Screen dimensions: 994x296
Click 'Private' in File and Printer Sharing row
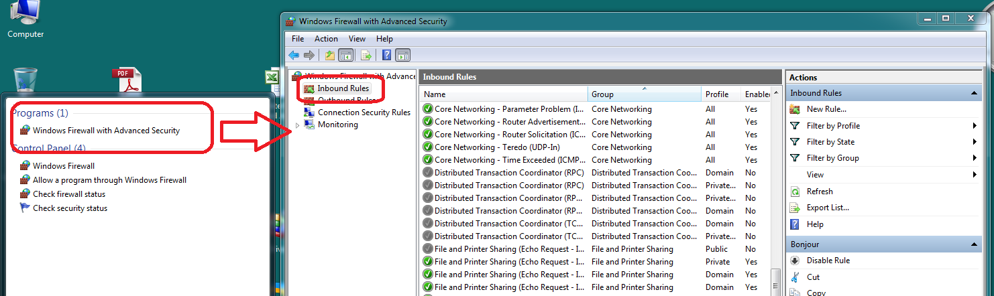click(x=718, y=262)
